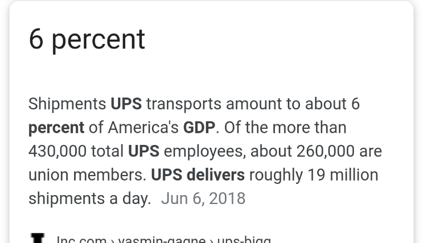Click the bold 'GDP' keyword
Screen dimensions: 423x243
tap(199, 128)
